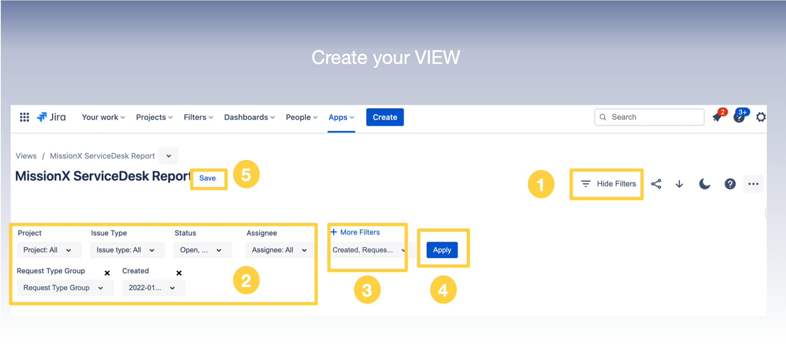
Task: Open the three-dot more options menu
Action: [x=753, y=184]
